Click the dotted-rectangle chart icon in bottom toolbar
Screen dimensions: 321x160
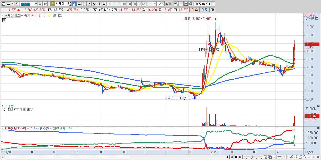(x=274, y=157)
